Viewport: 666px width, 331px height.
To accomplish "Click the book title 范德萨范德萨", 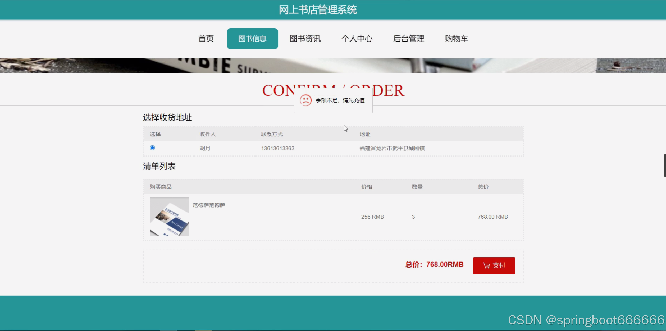I will click(x=209, y=205).
